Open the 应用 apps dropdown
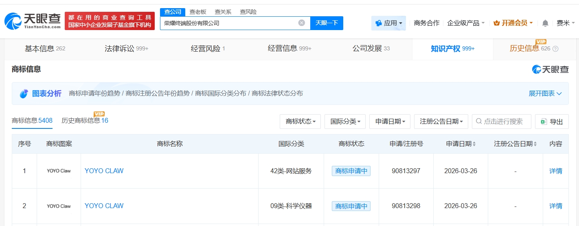The image size is (579, 226). 388,23
